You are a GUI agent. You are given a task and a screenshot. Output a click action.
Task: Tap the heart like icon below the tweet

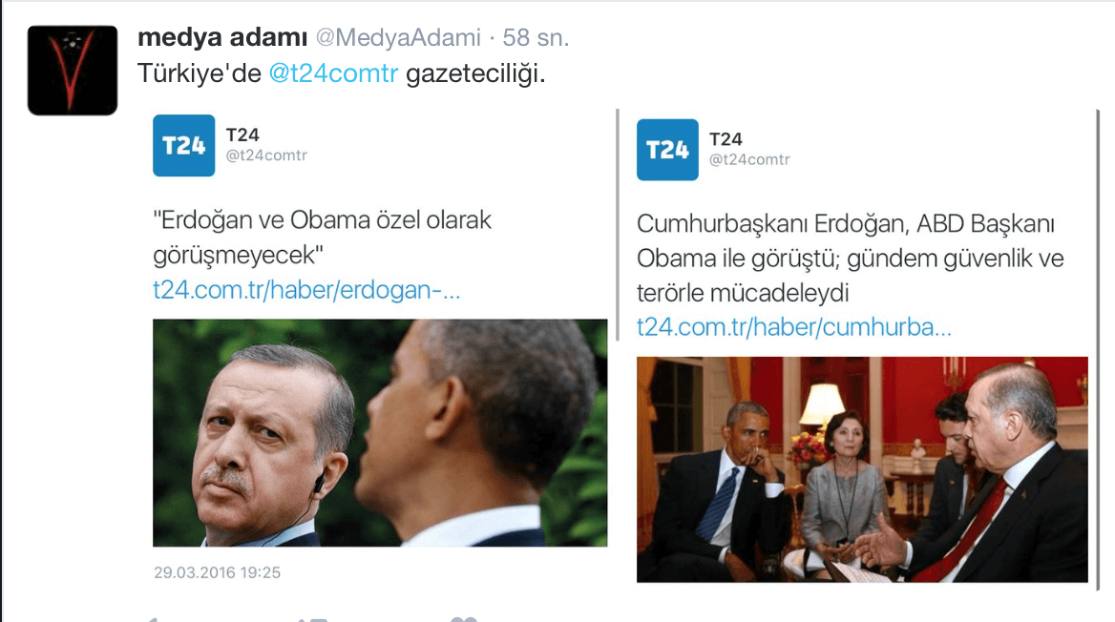[x=464, y=618]
